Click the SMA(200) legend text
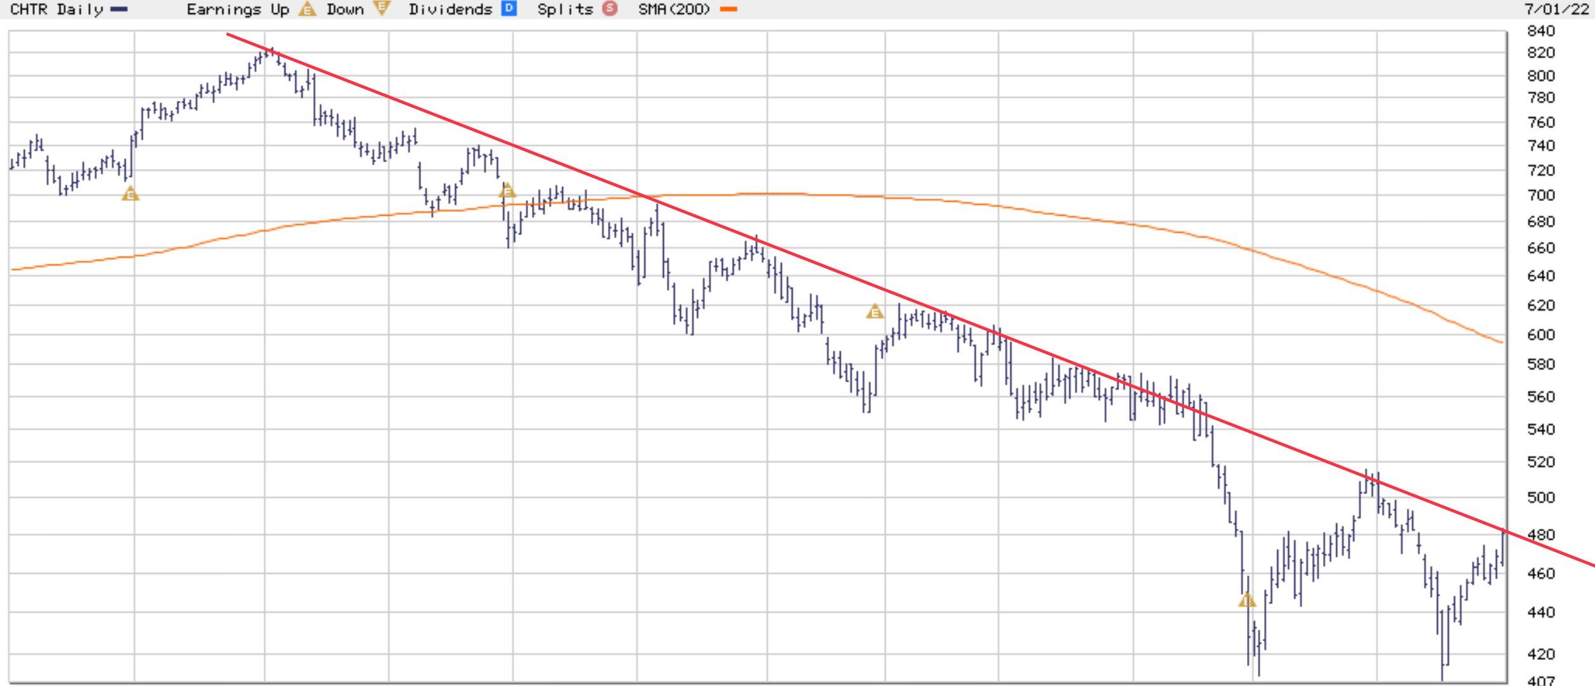Viewport: 1595px width, 686px height. (674, 9)
